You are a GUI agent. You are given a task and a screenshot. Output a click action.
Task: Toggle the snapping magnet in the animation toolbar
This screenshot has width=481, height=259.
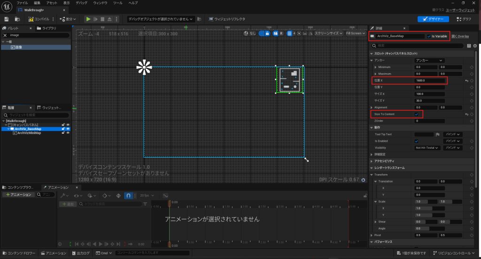coord(128,195)
